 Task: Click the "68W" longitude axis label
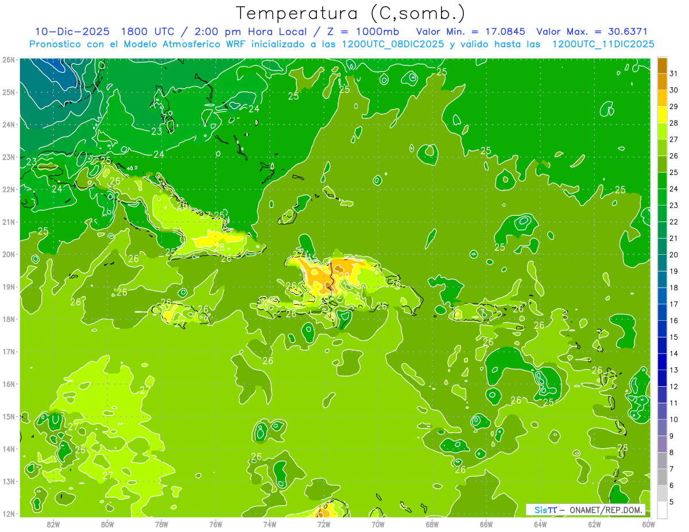point(432,524)
